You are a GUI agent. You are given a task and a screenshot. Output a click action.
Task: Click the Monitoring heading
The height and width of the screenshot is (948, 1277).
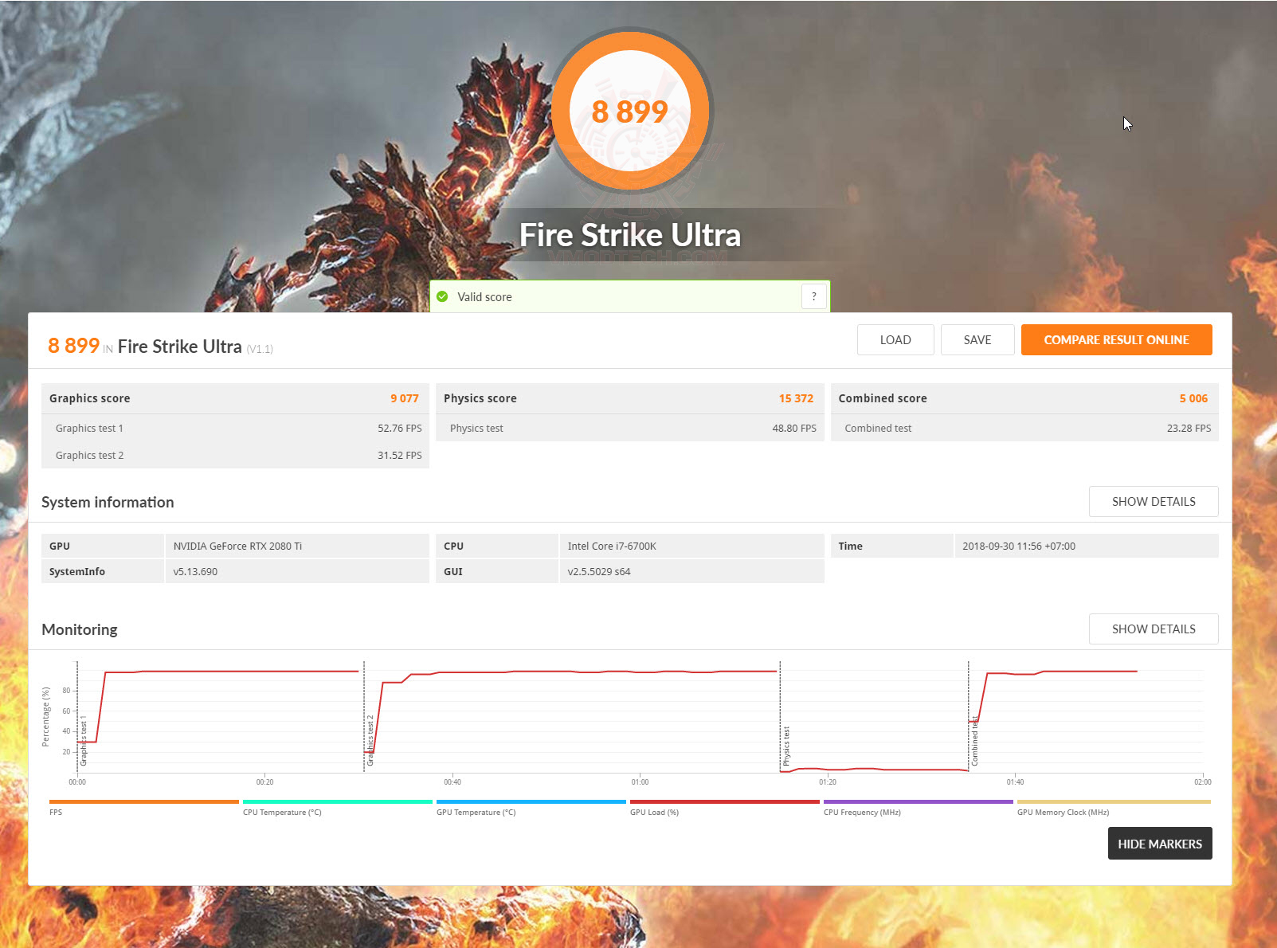pyautogui.click(x=80, y=629)
